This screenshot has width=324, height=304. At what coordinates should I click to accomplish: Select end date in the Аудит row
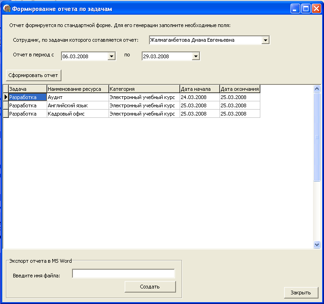[x=240, y=97]
